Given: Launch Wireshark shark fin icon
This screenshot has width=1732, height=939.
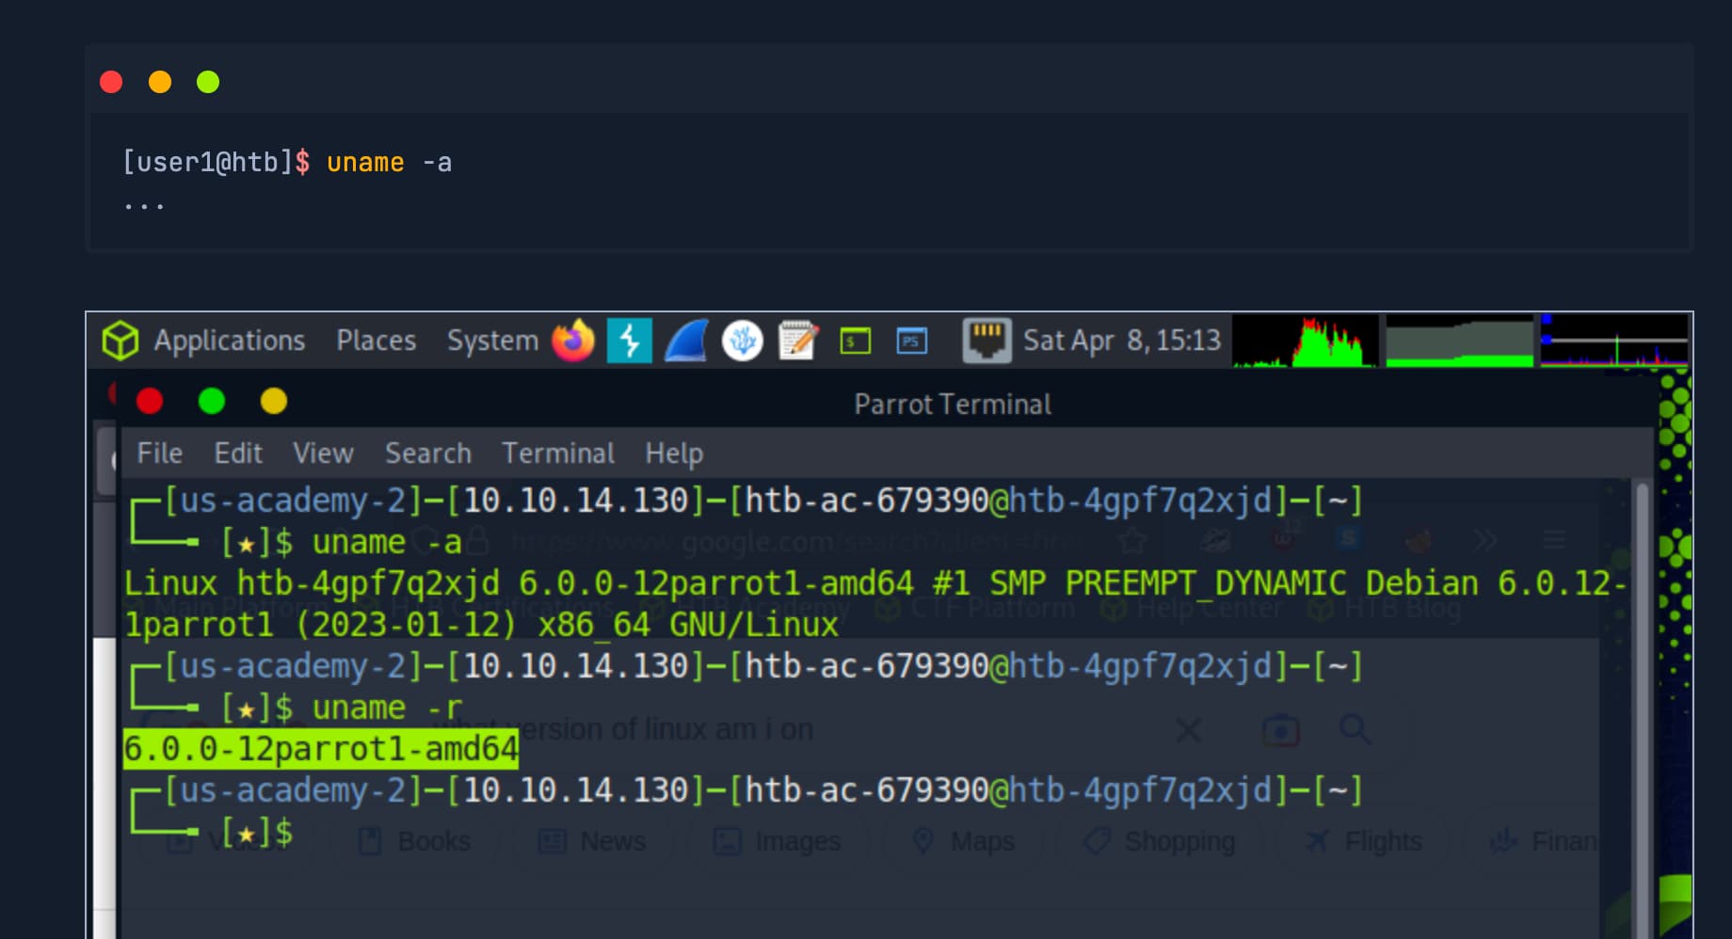Looking at the screenshot, I should click(x=686, y=341).
